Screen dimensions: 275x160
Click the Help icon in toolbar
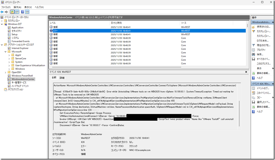22,12
